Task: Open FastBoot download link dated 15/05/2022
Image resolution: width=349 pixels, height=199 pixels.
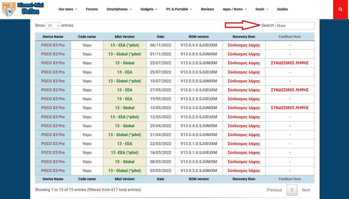Action: 290,108
